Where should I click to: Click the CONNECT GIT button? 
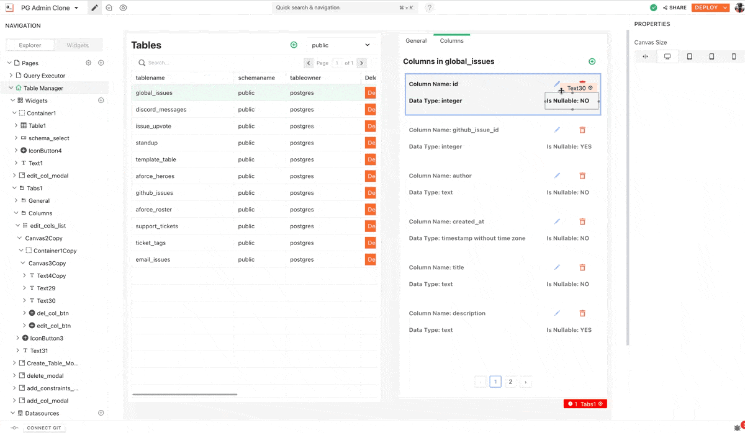click(45, 428)
